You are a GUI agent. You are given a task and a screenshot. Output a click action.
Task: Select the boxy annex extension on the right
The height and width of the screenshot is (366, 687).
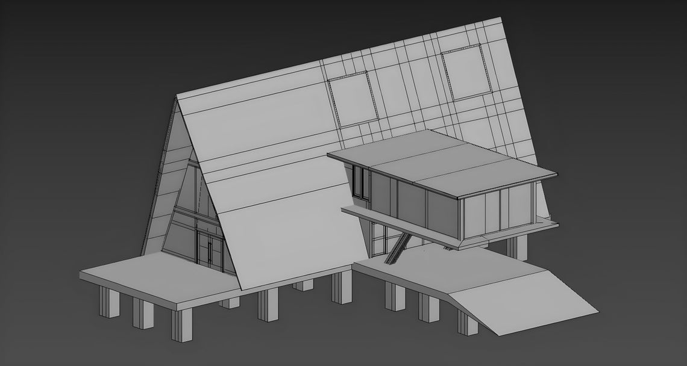coord(458,199)
